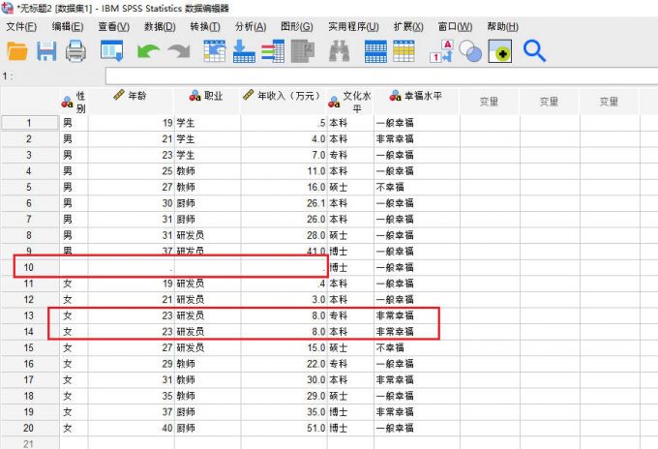The height and width of the screenshot is (449, 658).
Task: Insert cases icon in toolbar
Action: pos(375,51)
